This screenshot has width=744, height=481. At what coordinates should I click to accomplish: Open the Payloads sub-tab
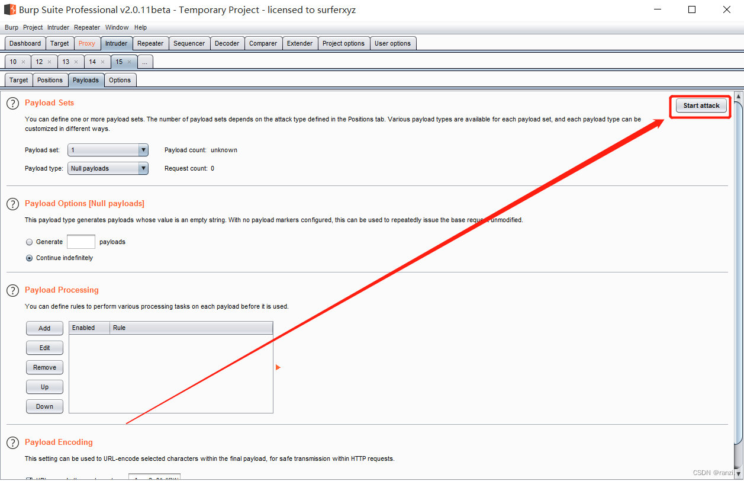(x=86, y=80)
